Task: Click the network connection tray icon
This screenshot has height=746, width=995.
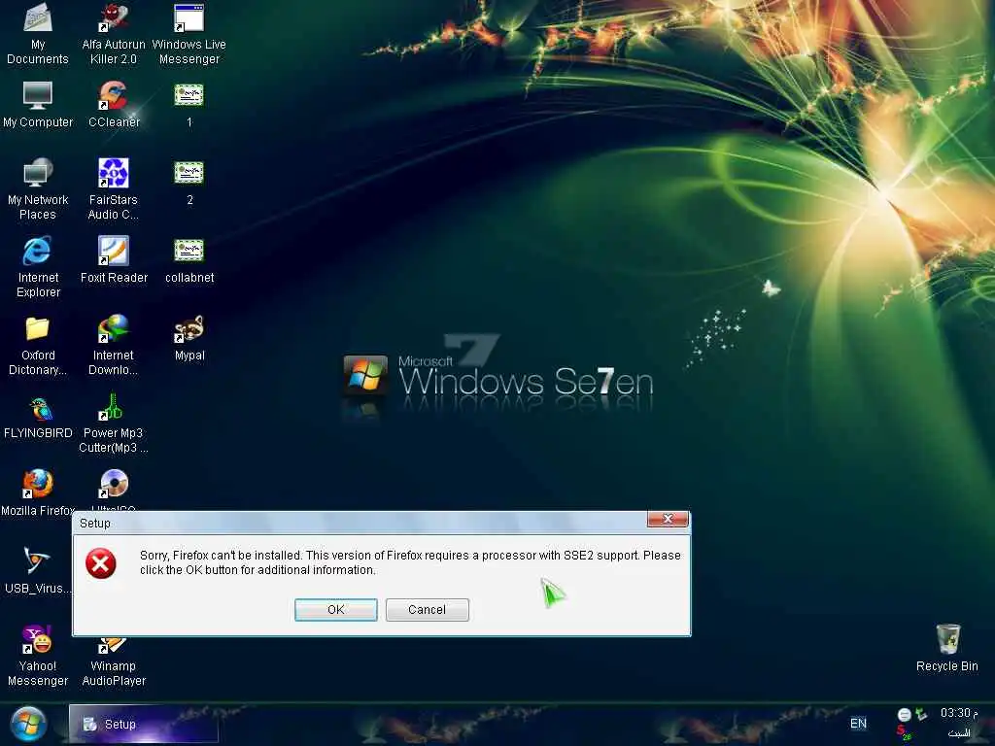Action: [921, 714]
